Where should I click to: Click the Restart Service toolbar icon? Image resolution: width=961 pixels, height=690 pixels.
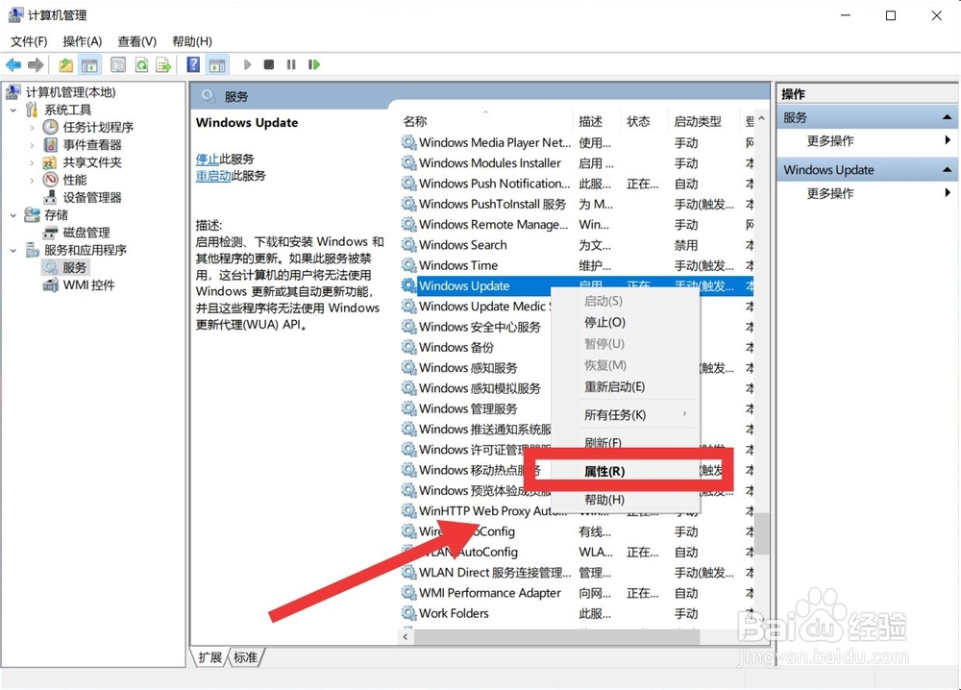314,64
